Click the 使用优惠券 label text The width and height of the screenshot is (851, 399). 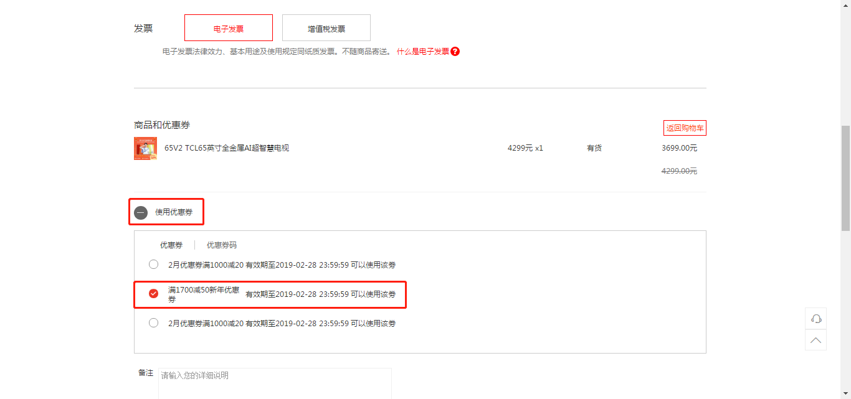pos(174,212)
